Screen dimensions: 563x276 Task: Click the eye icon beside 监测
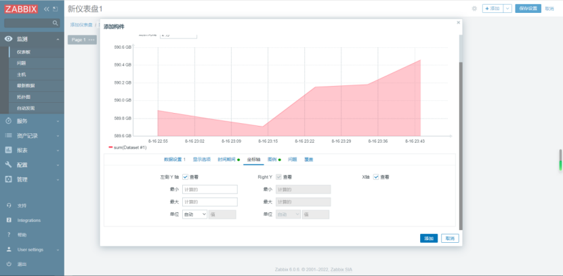tap(9, 39)
